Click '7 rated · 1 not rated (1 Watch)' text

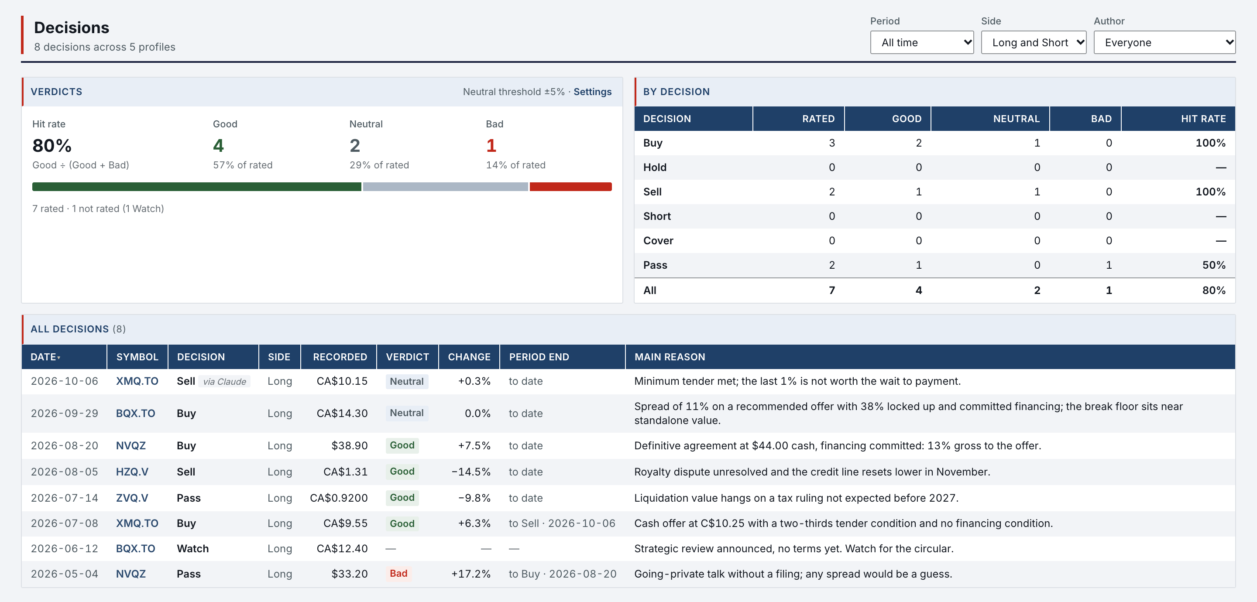[98, 209]
